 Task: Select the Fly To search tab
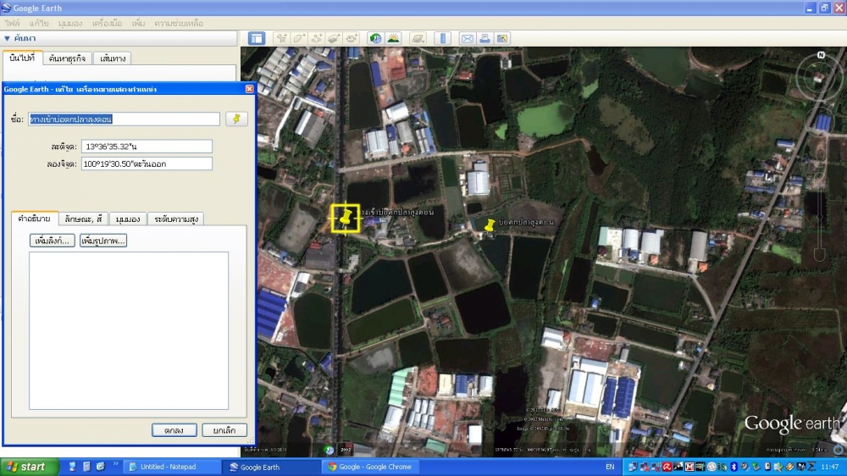coord(22,58)
